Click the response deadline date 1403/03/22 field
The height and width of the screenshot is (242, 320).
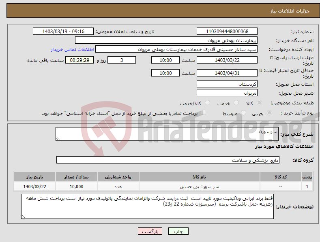tap(227, 60)
